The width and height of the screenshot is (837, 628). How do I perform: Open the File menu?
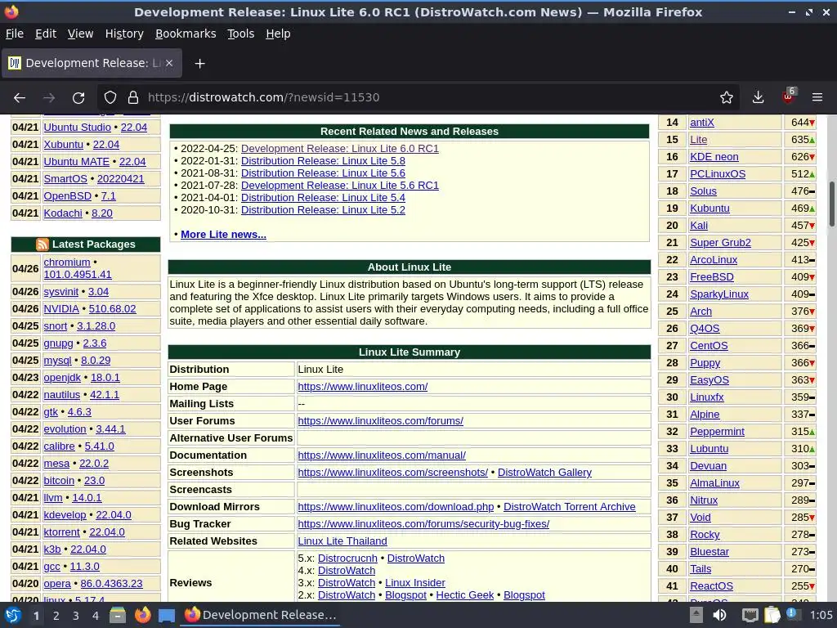tap(15, 34)
